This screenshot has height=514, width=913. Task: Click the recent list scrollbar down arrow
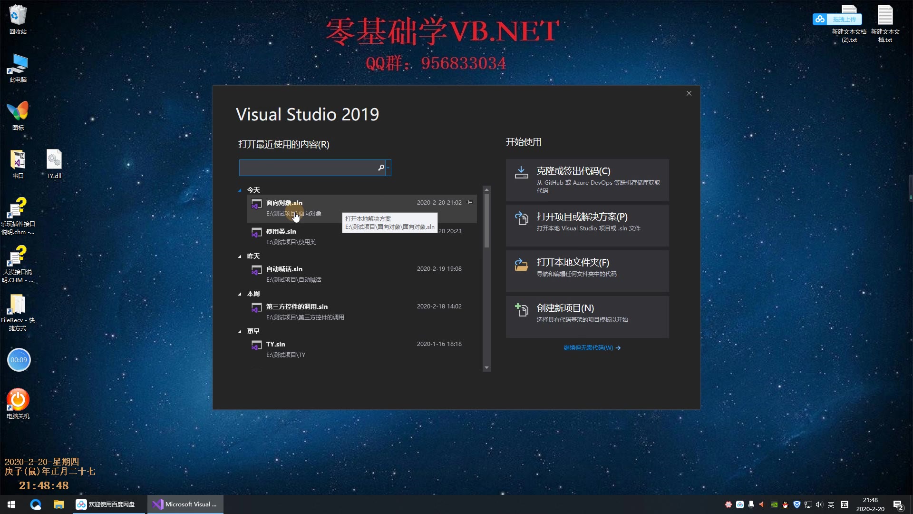pyautogui.click(x=486, y=368)
